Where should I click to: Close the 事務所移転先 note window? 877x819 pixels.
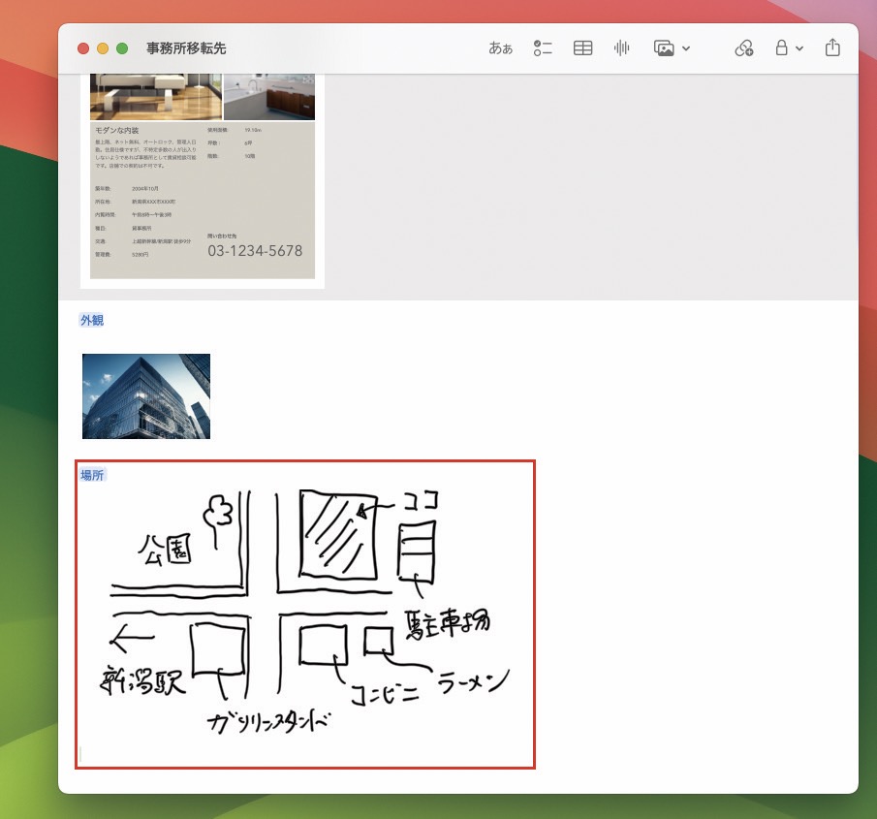point(83,48)
